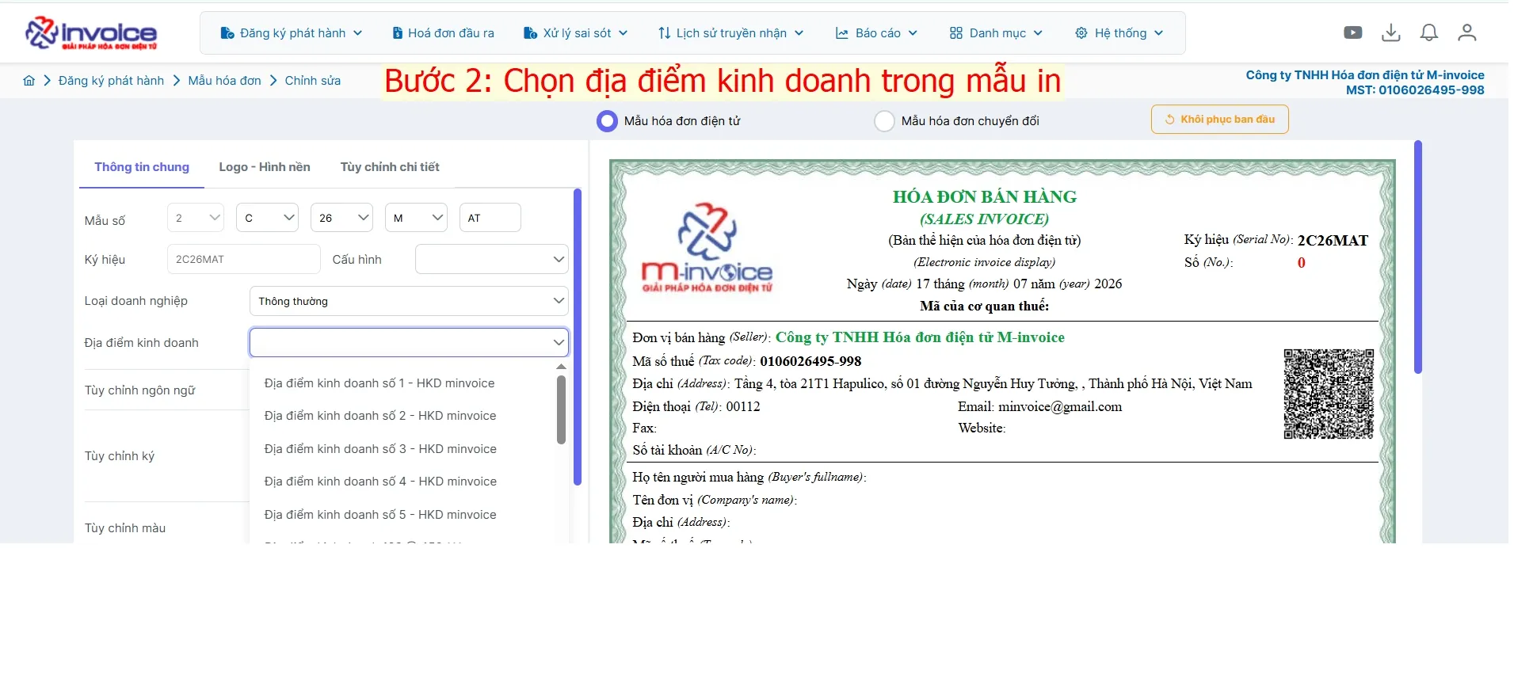Image resolution: width=1514 pixels, height=693 pixels.
Task: Click the invoice preview scrollbar
Action: coord(1418,257)
